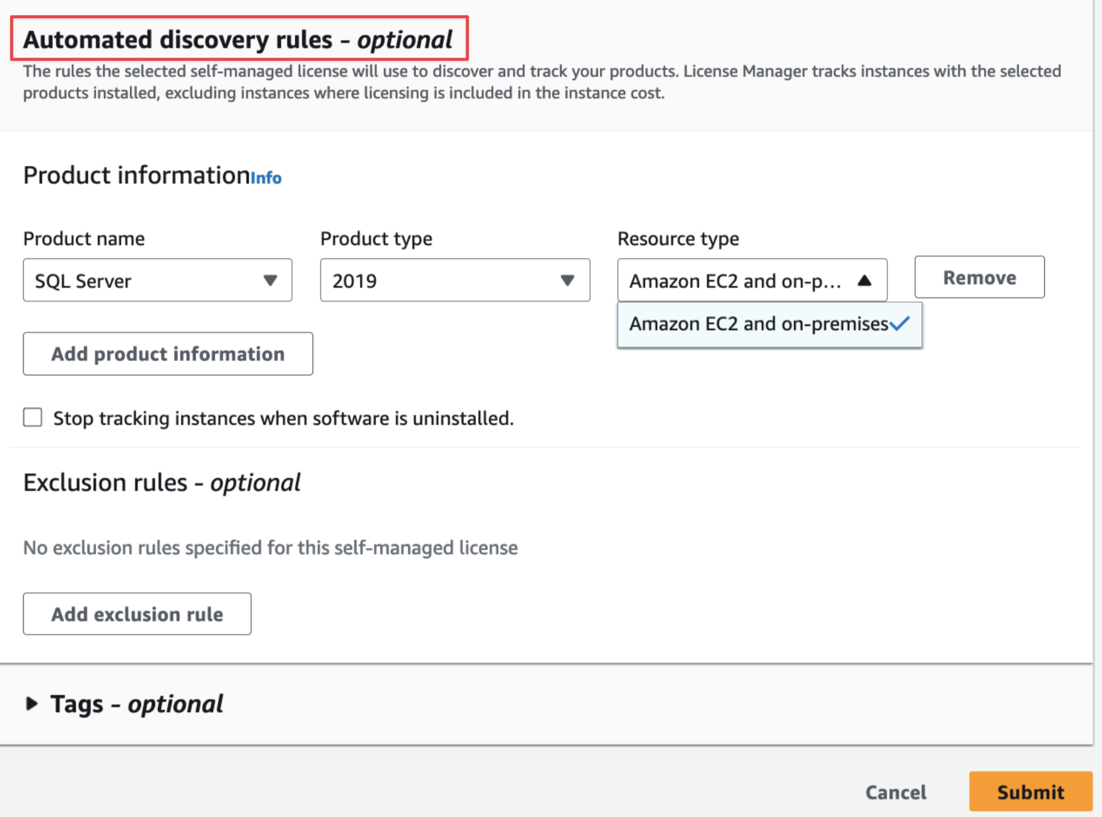
Task: Click the blue checkmark beside on-premises option
Action: (x=900, y=324)
